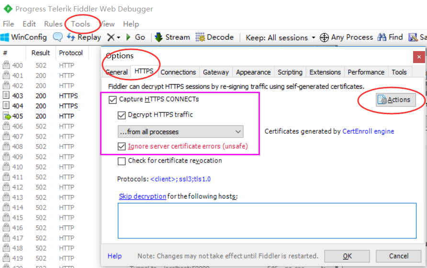The height and width of the screenshot is (268, 427).
Task: Confirm options with OK button
Action: (x=347, y=256)
